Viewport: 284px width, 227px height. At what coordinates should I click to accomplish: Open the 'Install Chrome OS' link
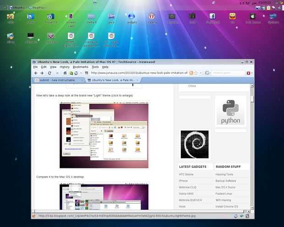[x=227, y=206]
